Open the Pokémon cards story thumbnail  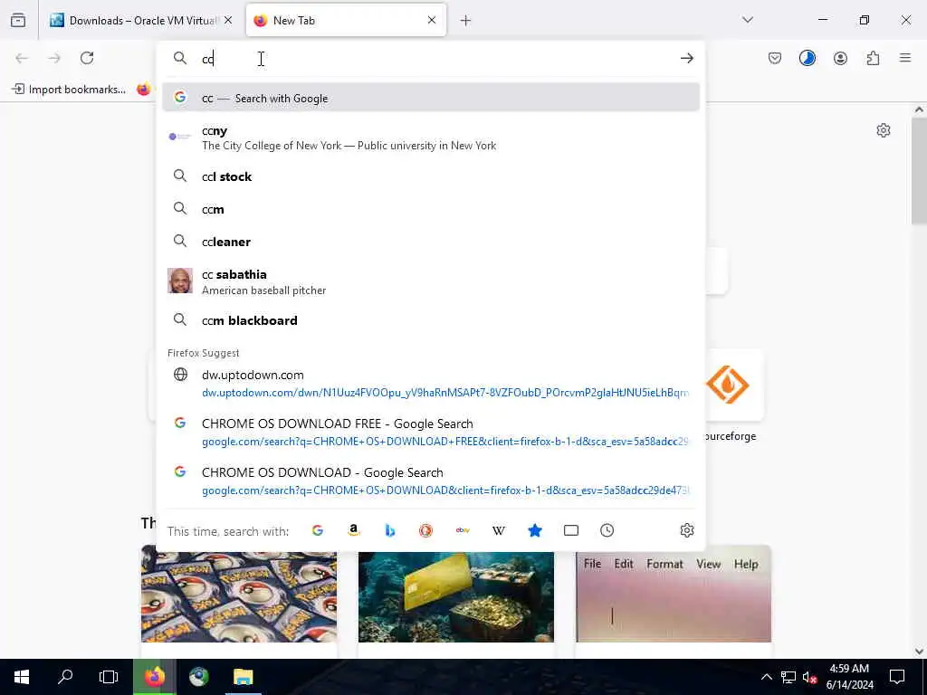pyautogui.click(x=239, y=596)
